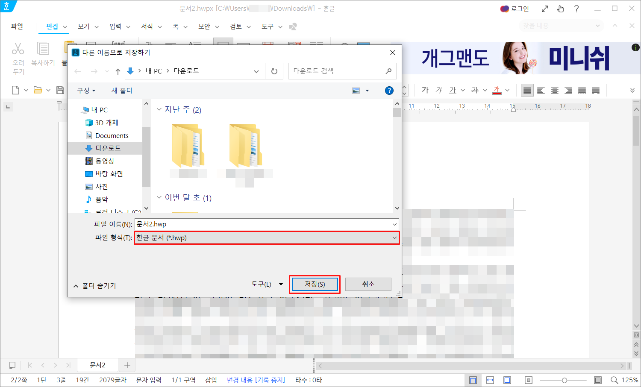The height and width of the screenshot is (387, 641).
Task: Open the 파일 형식 file type dropdown
Action: point(267,238)
